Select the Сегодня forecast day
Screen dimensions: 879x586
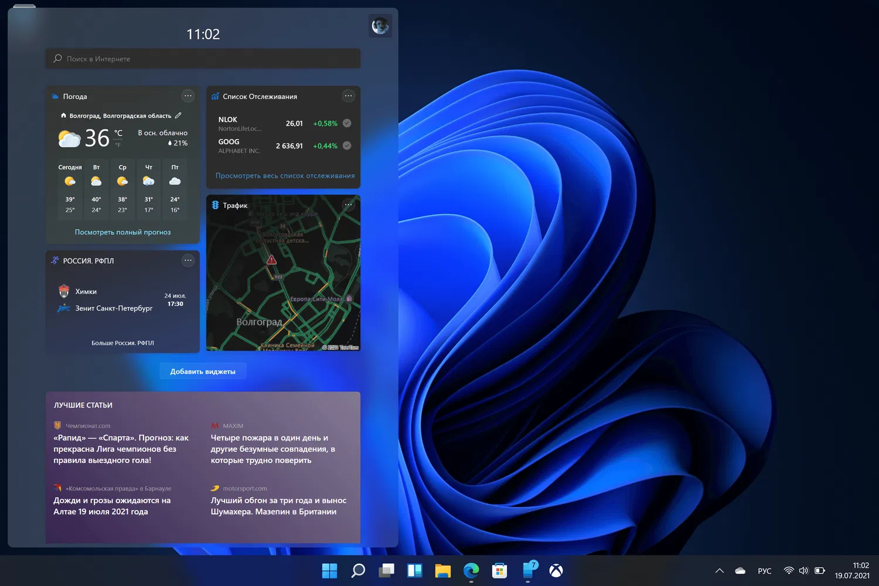click(x=70, y=189)
